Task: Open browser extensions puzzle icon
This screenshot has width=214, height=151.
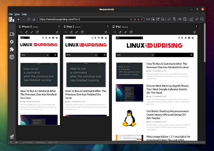Action: [12, 49]
